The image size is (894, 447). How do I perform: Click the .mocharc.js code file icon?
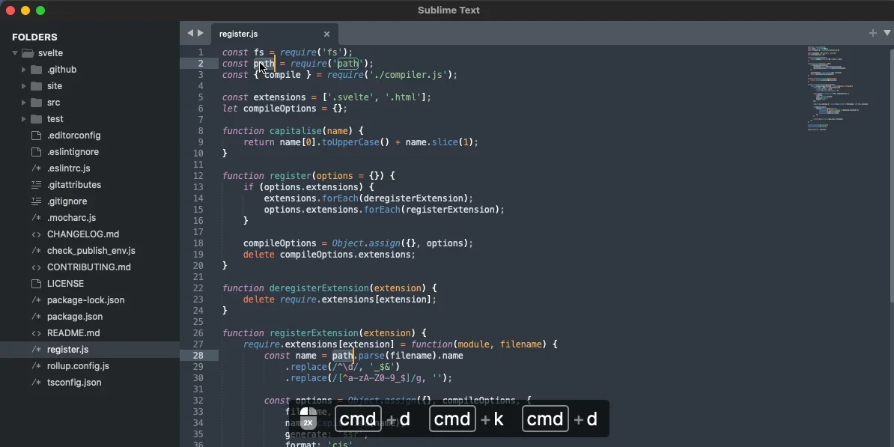point(37,218)
